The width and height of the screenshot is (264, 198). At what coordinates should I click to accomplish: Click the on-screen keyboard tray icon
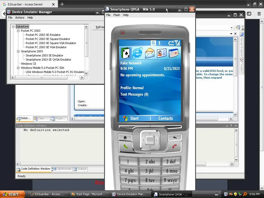[x=217, y=194]
